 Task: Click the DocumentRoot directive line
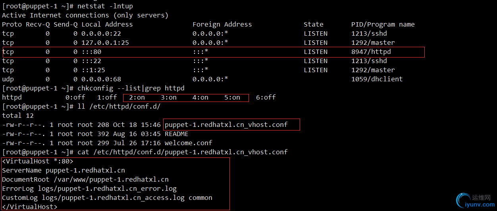coord(85,179)
